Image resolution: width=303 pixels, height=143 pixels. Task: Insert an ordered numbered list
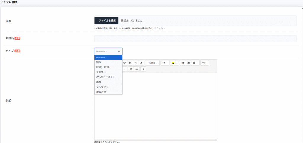pyautogui.click(x=188, y=63)
